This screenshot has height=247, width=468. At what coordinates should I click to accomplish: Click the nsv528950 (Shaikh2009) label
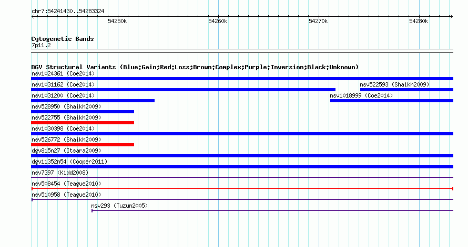(x=66, y=106)
